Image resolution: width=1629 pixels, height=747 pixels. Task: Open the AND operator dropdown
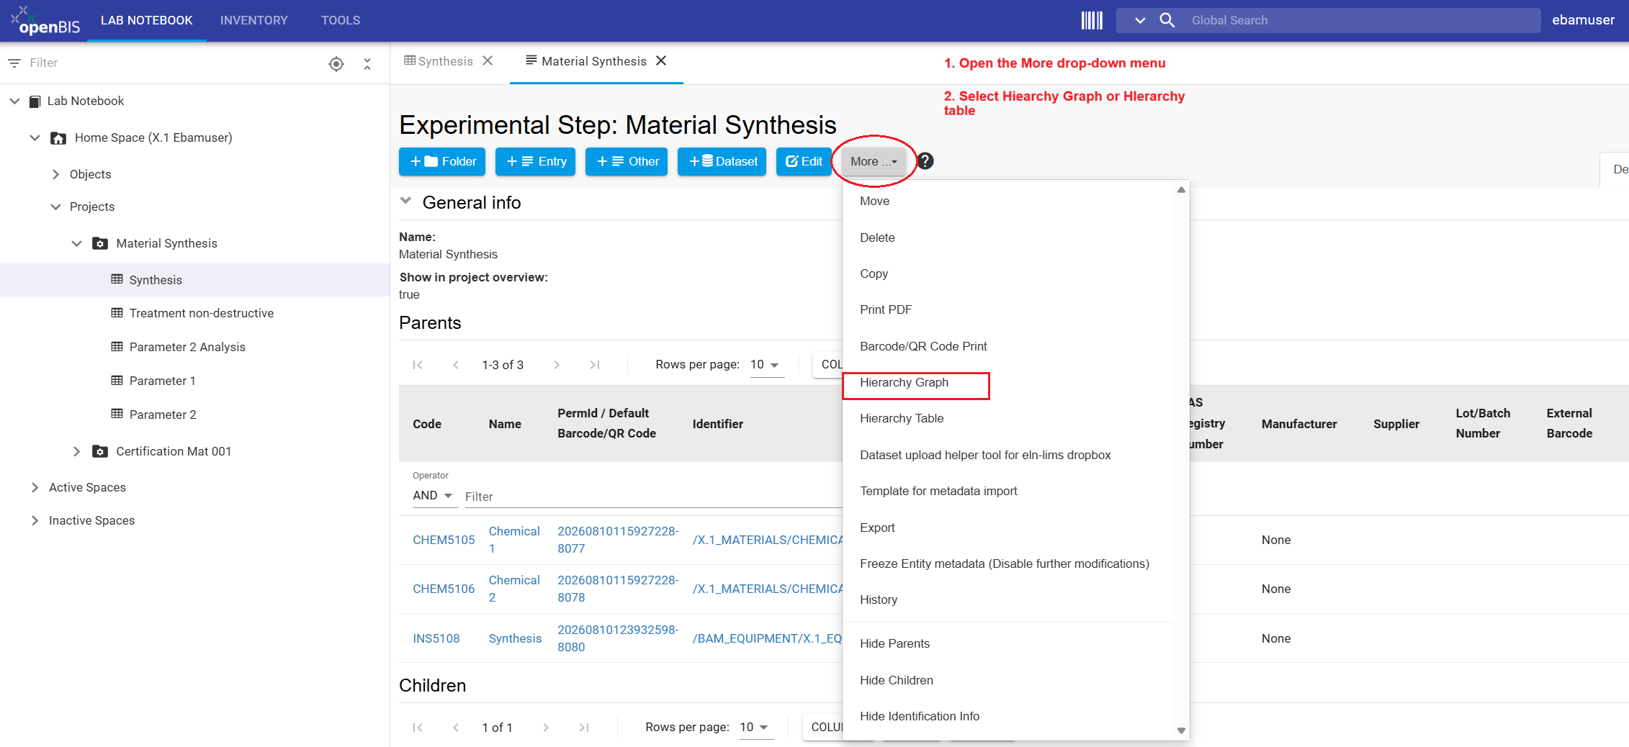[x=434, y=496]
